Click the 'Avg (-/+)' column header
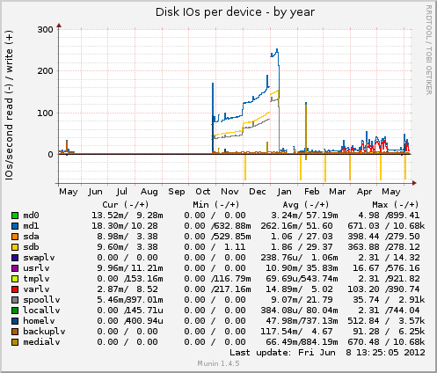Image resolution: width=437 pixels, height=373 pixels. [306, 205]
